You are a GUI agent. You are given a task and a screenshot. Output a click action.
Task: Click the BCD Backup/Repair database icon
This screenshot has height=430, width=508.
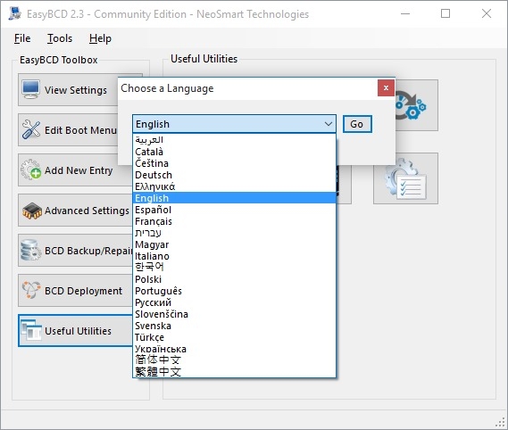pos(30,250)
